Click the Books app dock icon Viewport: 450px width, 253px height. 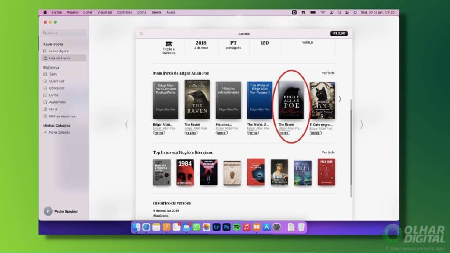click(x=257, y=227)
